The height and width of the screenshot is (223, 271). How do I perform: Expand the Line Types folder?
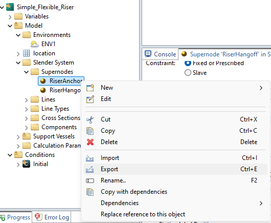(x=26, y=109)
